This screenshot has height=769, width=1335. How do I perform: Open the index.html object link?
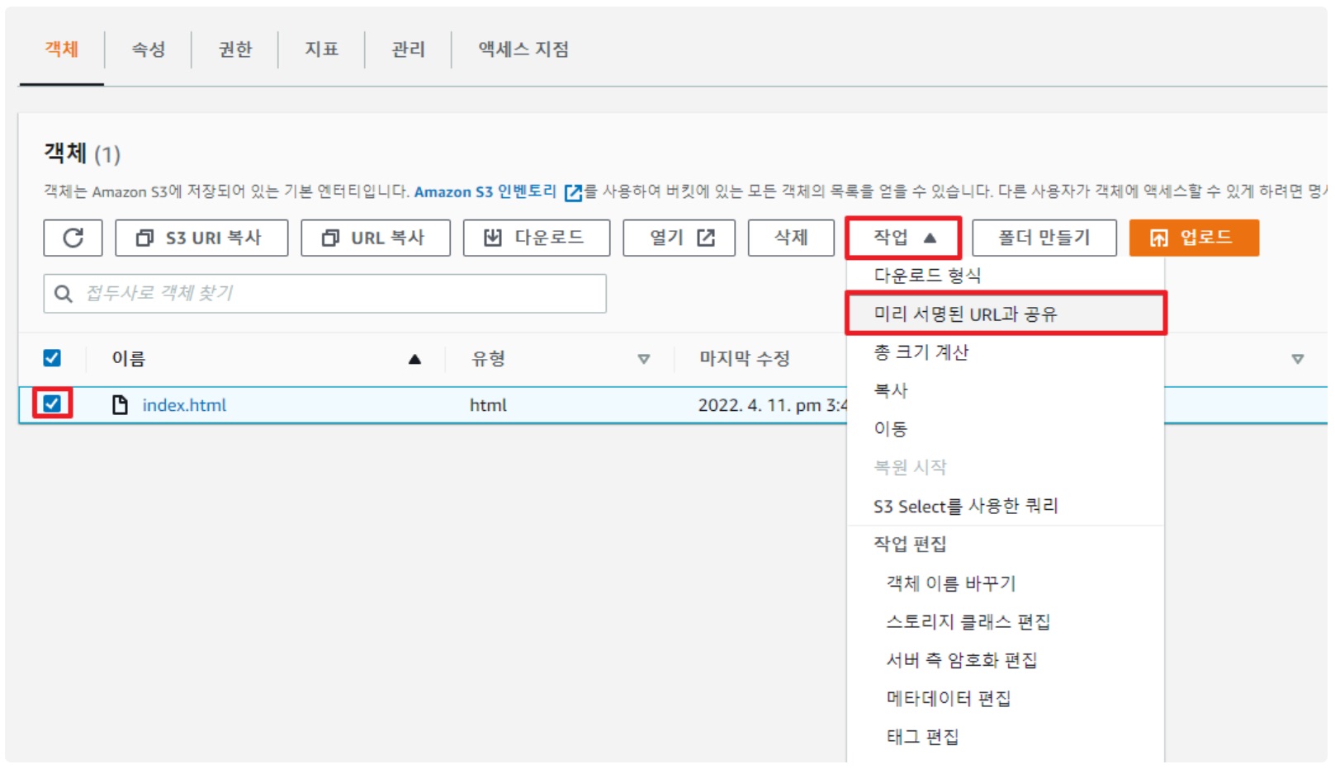(x=184, y=405)
